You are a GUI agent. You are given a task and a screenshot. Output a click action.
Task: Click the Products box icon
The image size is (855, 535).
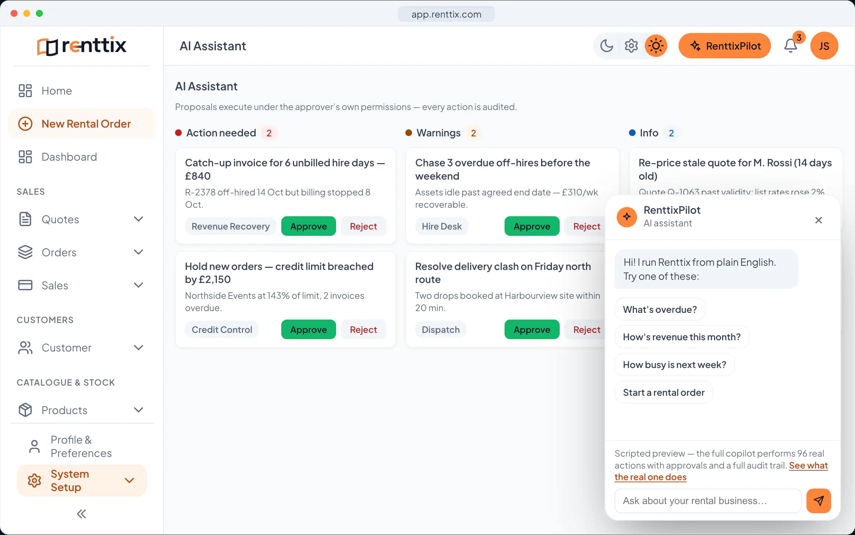(25, 410)
